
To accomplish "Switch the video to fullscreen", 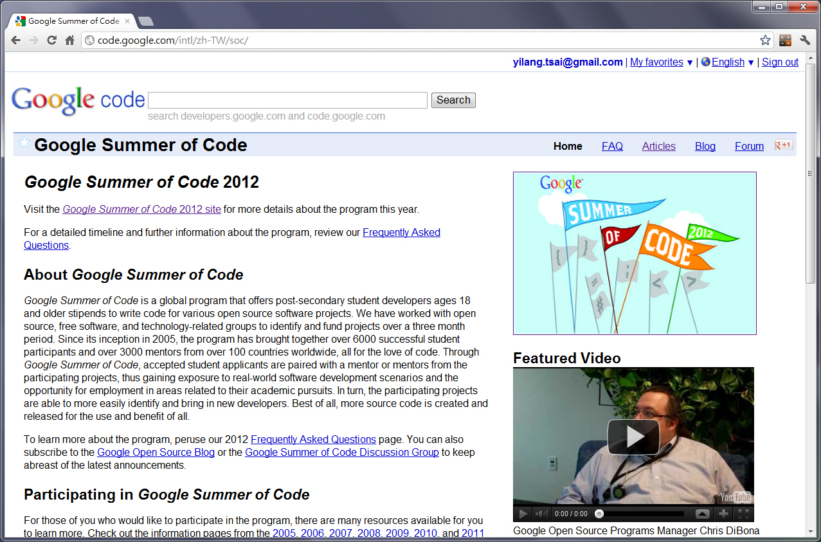I will pos(744,514).
